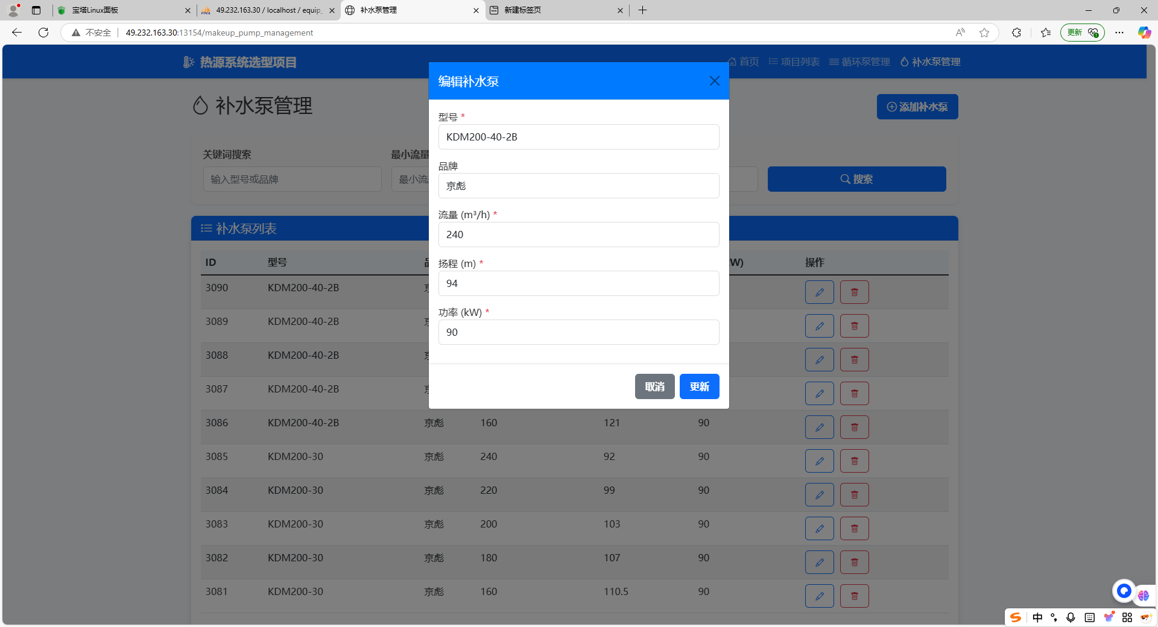Edit pump row ID 3081
The width and height of the screenshot is (1158, 627).
tap(819, 596)
